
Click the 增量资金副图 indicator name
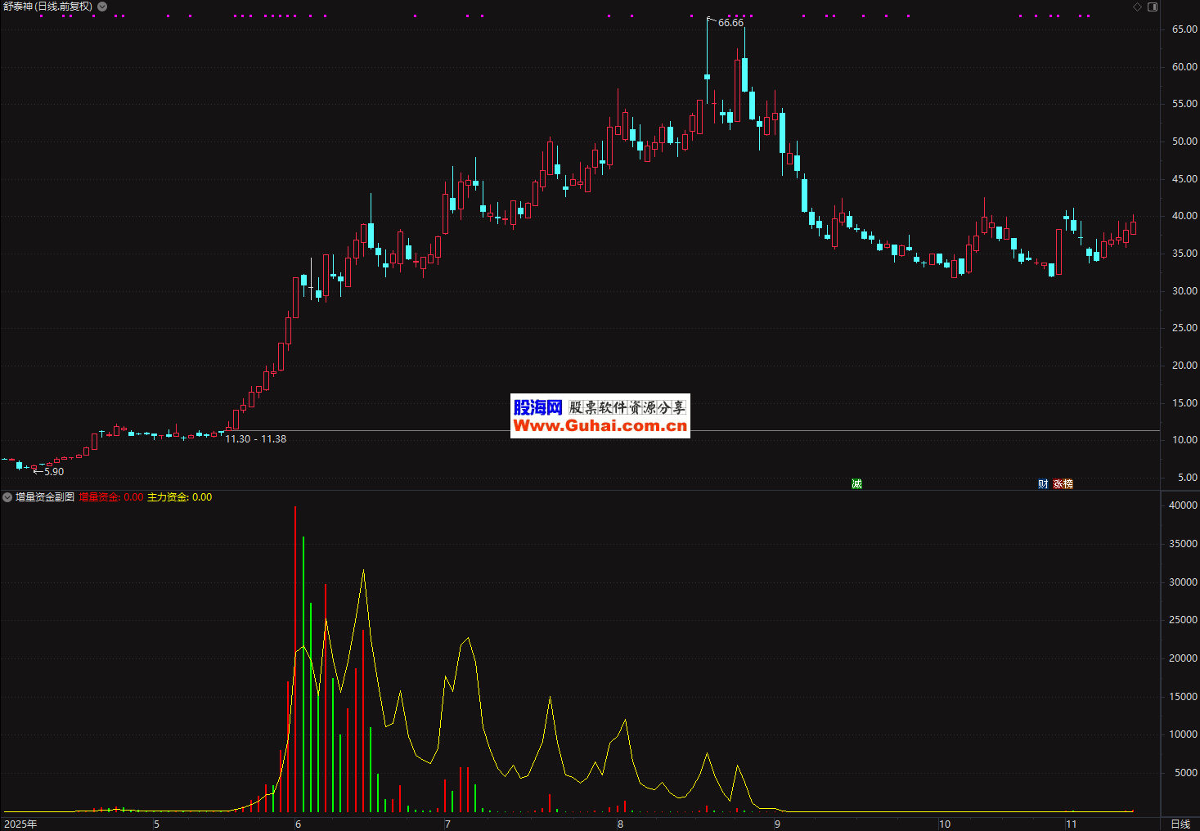click(x=45, y=497)
